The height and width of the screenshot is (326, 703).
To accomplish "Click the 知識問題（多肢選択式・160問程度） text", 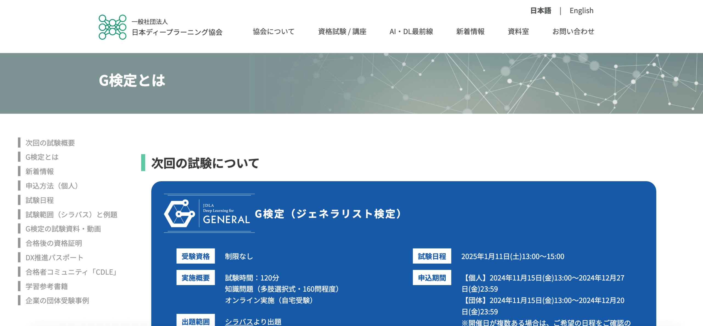I will [x=282, y=289].
